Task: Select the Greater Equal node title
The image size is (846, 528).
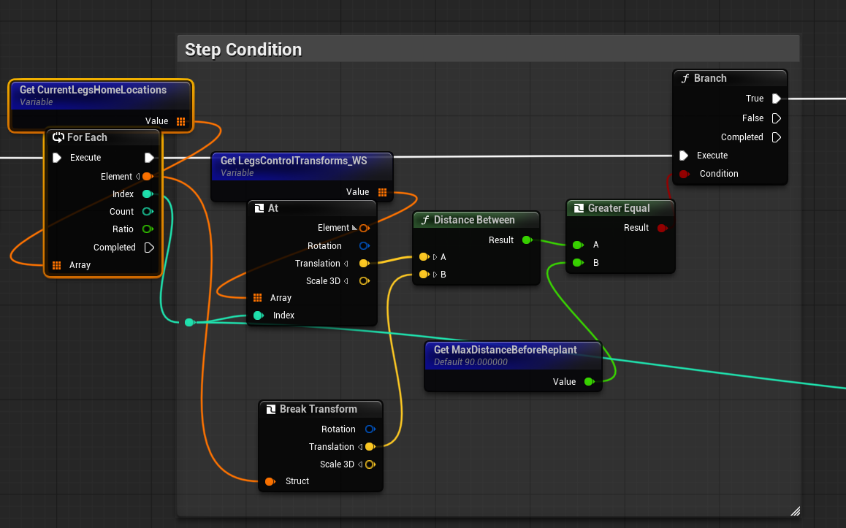Action: (619, 208)
